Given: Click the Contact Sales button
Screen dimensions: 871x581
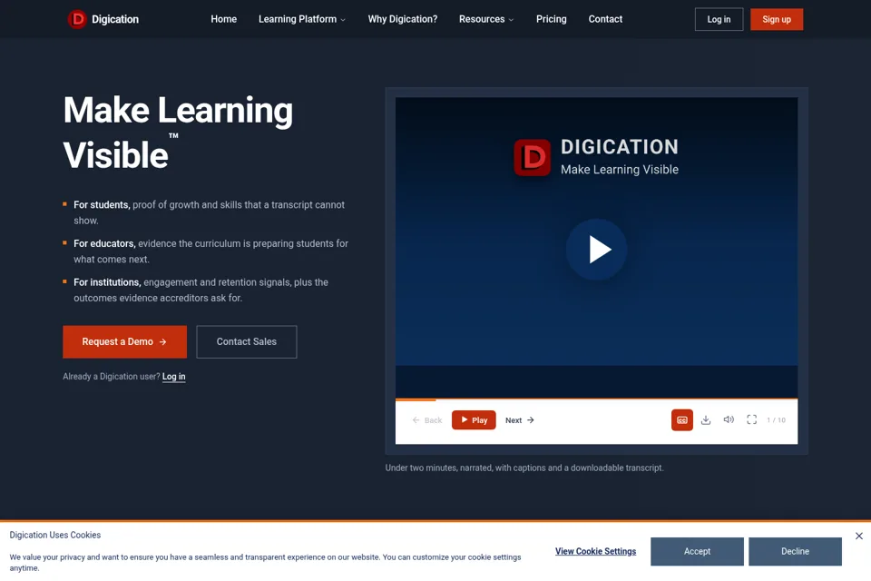Looking at the screenshot, I should pos(246,341).
